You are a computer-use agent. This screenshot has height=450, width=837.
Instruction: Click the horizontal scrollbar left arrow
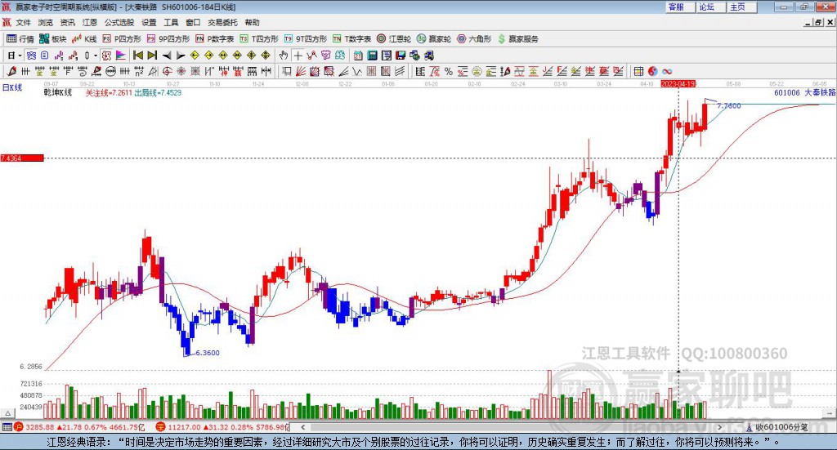pos(302,427)
